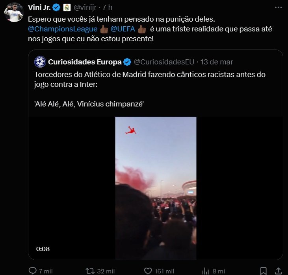
Task: Open Vini Jr. profile picture
Action: pos(14,12)
